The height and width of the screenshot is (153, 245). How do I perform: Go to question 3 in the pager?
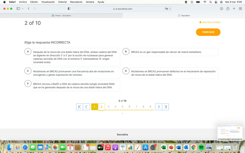point(108,107)
